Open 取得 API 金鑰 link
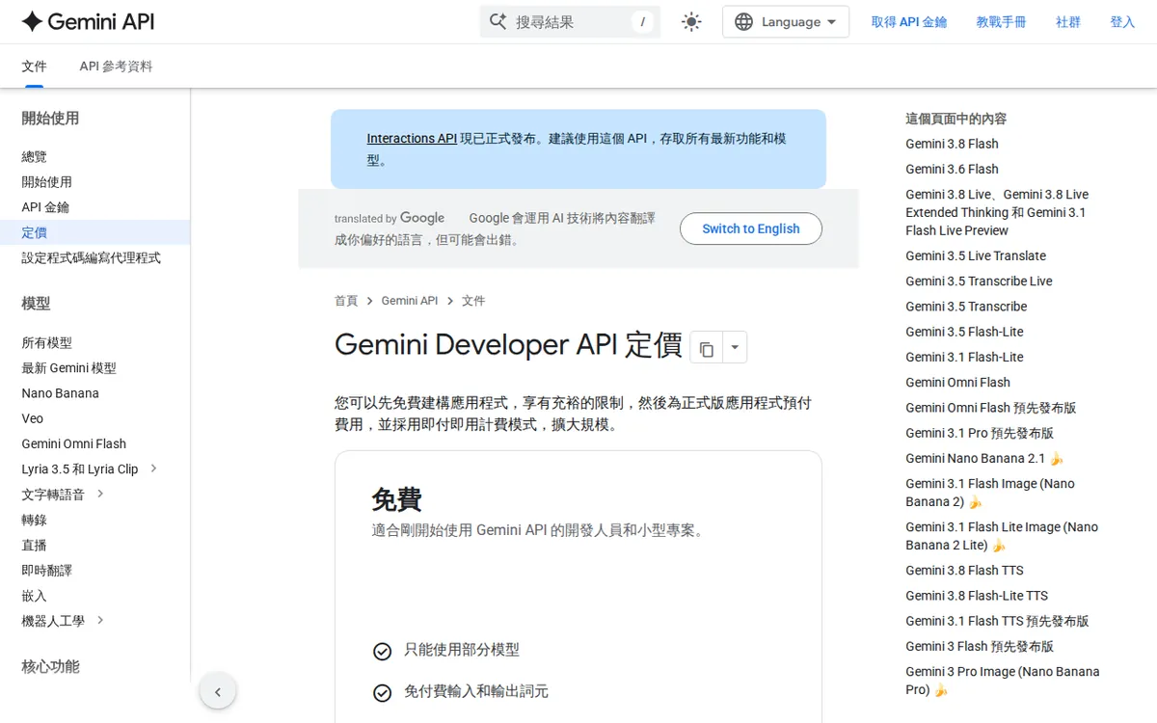Screen dimensions: 1157x723 909,22
